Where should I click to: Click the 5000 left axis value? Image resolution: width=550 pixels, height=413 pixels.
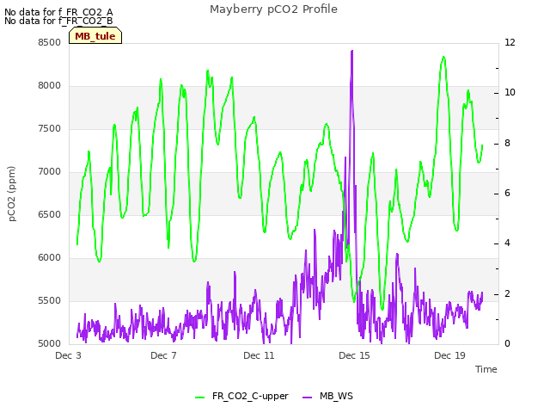(50, 343)
